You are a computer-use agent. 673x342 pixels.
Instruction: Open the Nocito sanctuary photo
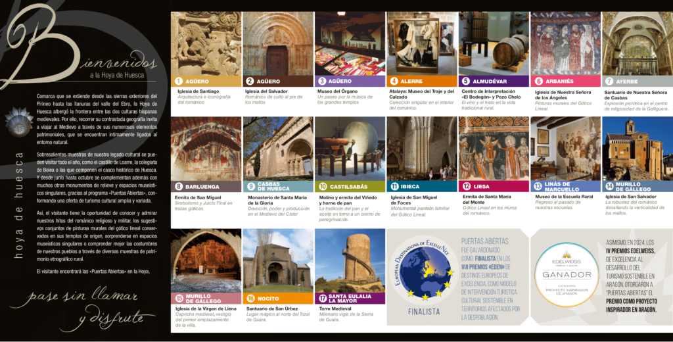[278, 260]
